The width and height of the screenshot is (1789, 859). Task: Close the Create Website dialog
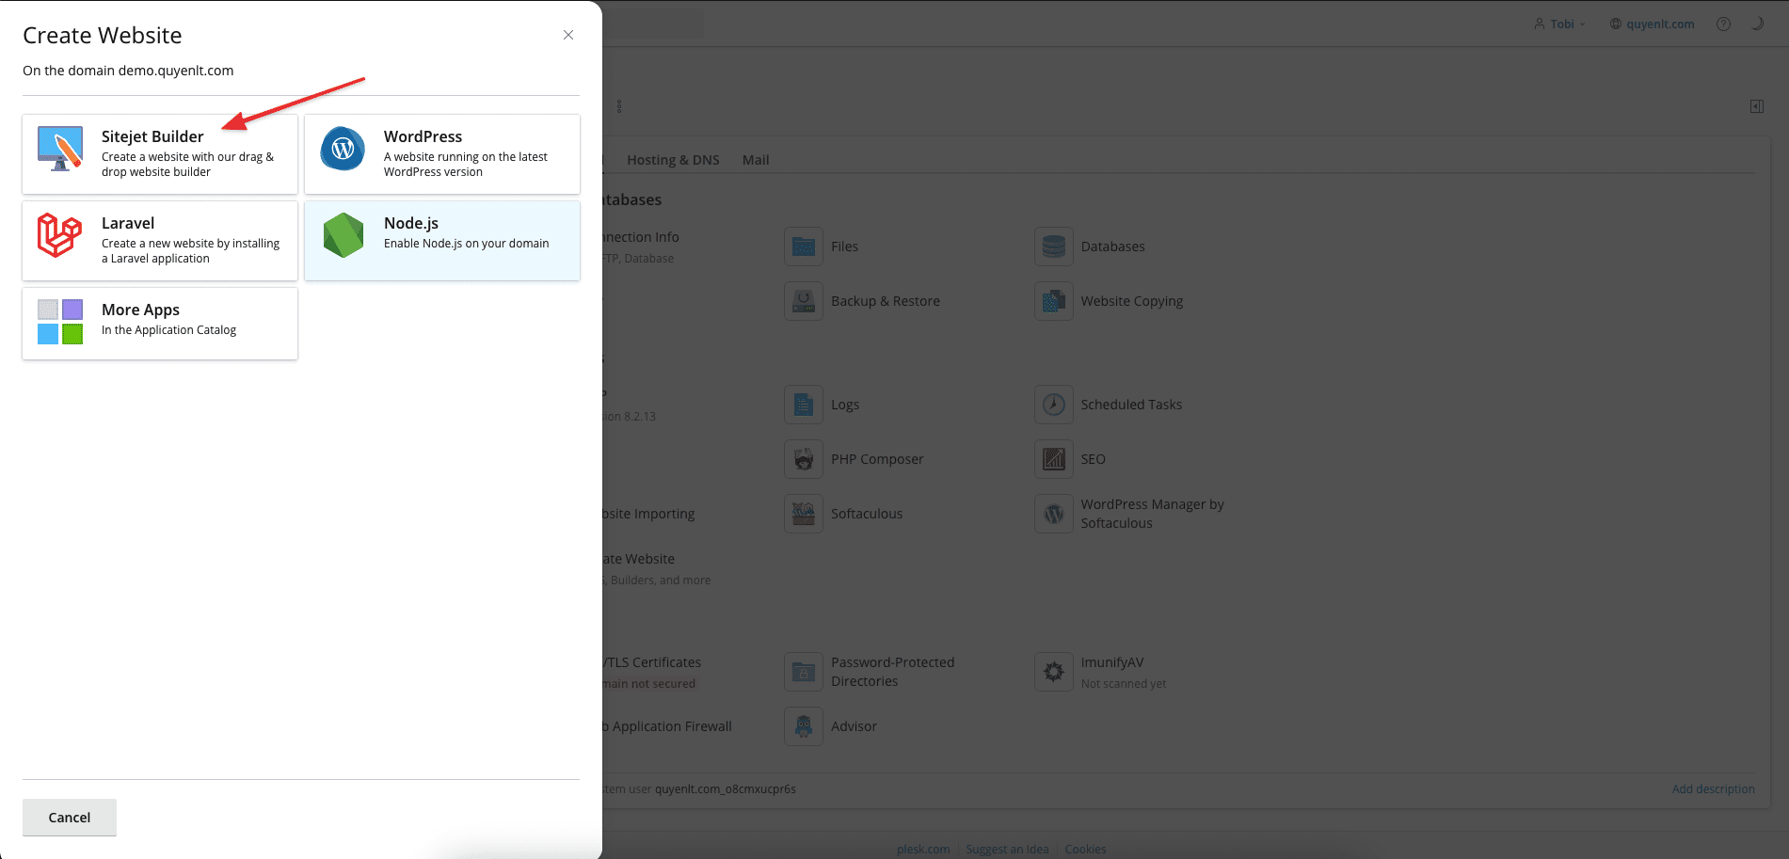coord(568,35)
